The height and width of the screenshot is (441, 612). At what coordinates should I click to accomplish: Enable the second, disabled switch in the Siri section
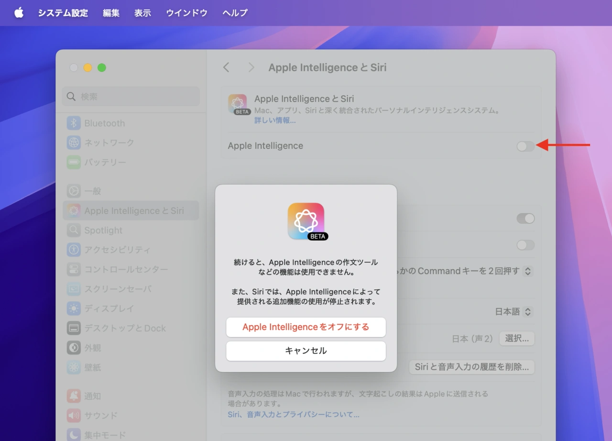tap(525, 245)
